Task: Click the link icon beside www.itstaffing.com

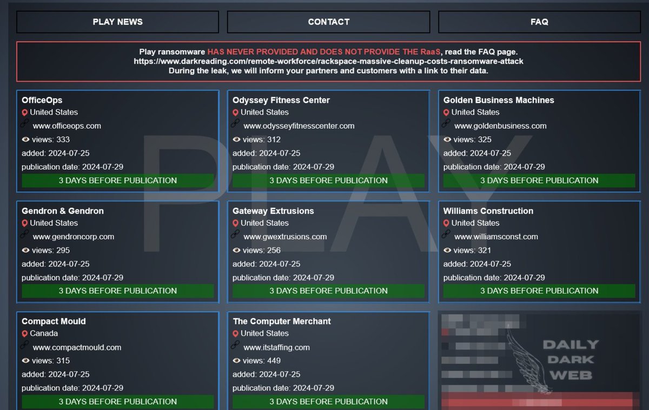Action: pyautogui.click(x=235, y=345)
